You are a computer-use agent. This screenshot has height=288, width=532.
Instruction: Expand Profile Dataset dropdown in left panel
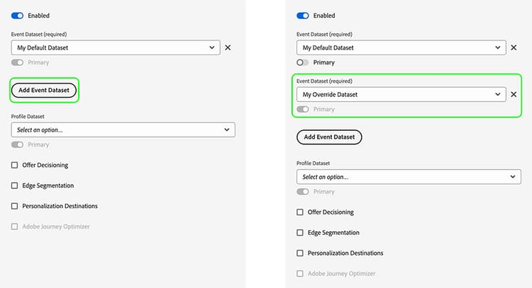pyautogui.click(x=123, y=129)
